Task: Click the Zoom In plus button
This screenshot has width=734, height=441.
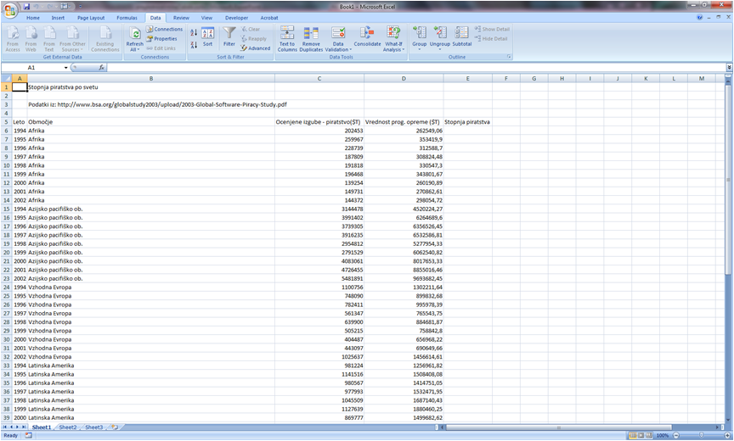Action: [x=727, y=435]
